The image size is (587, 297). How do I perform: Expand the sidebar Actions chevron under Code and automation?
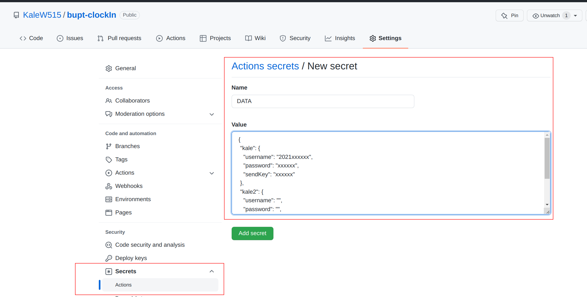[x=212, y=173]
